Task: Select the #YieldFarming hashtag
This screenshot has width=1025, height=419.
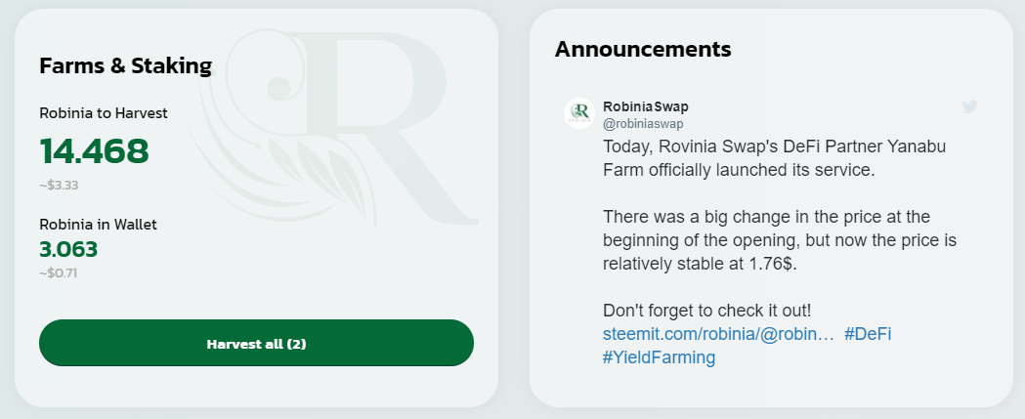Action: pos(659,357)
